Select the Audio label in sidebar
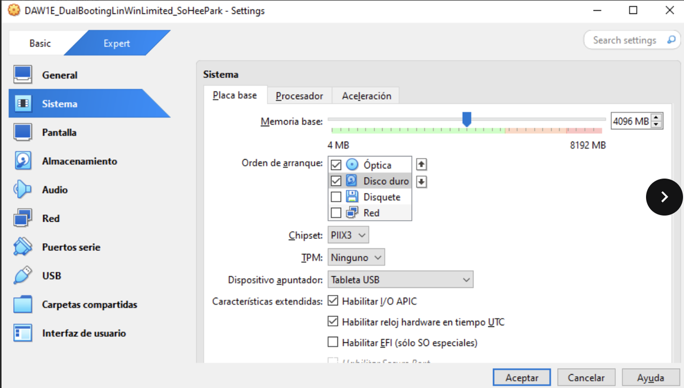Image resolution: width=684 pixels, height=388 pixels. 55,190
